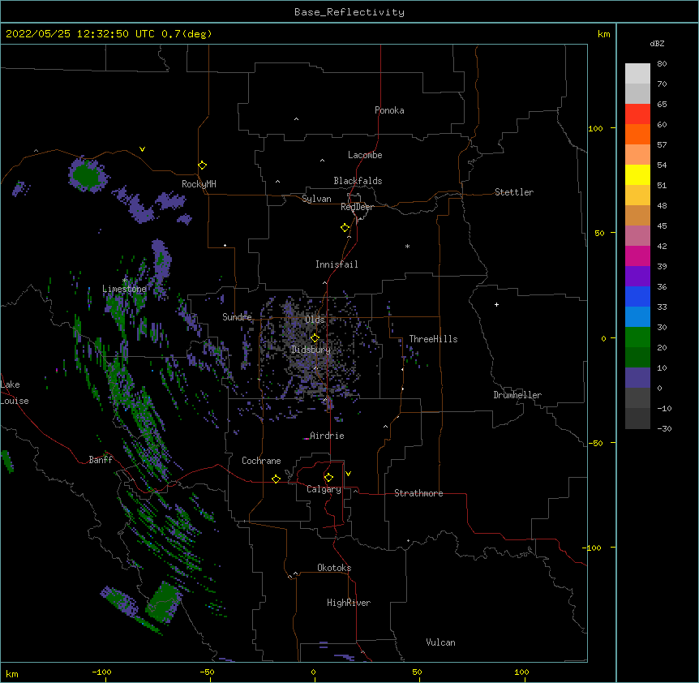
Task: Click the Ponoka city label
Action: click(x=389, y=110)
